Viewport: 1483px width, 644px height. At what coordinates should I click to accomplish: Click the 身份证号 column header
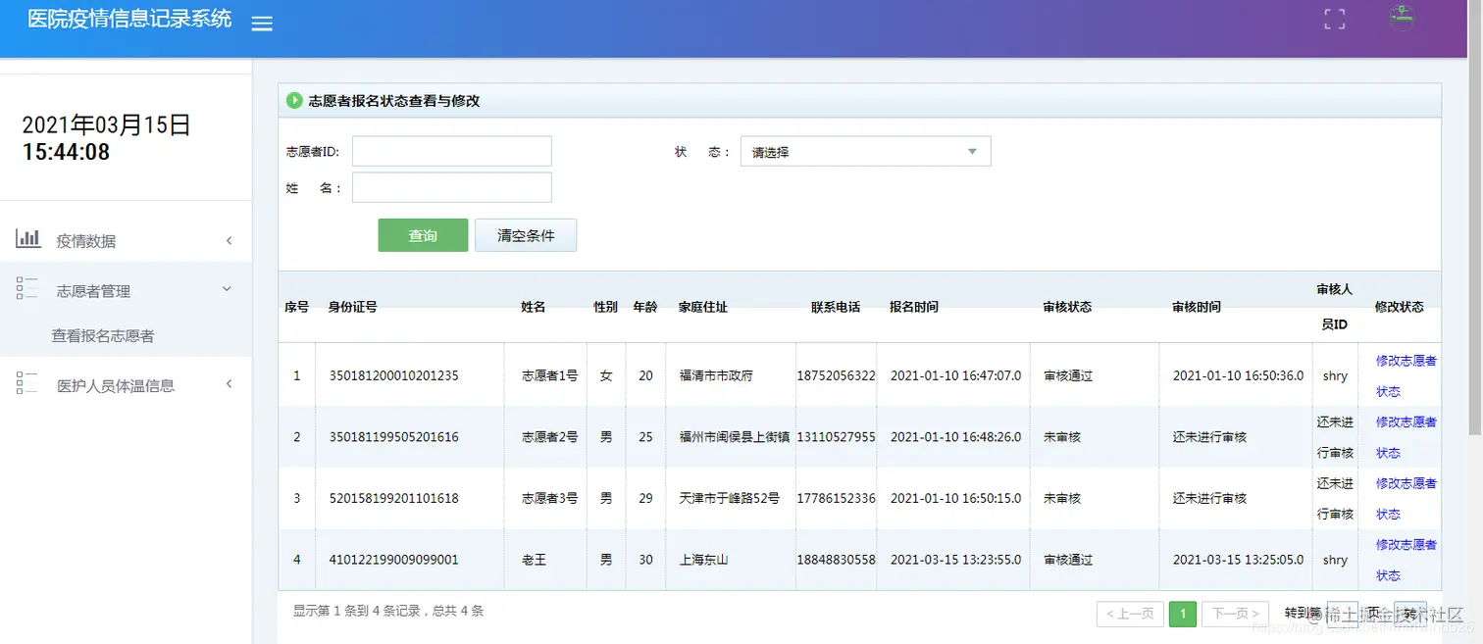[352, 307]
